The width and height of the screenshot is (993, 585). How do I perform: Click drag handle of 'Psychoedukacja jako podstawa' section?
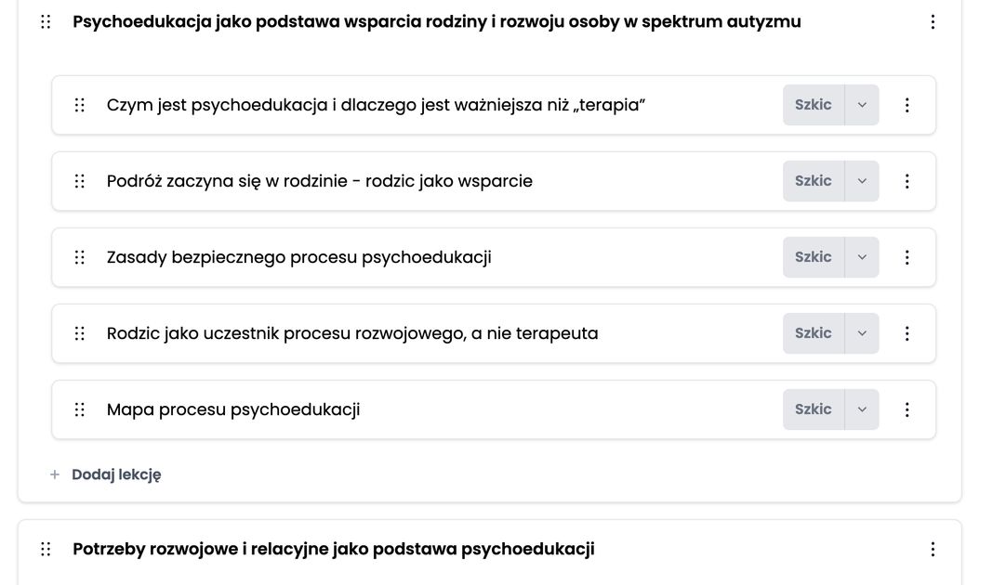pyautogui.click(x=46, y=21)
